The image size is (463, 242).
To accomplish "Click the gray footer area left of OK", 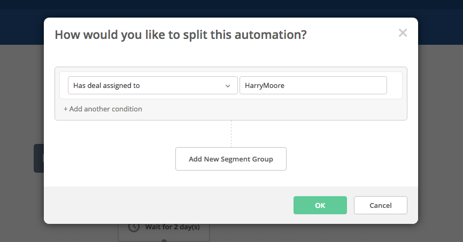I will (168, 205).
